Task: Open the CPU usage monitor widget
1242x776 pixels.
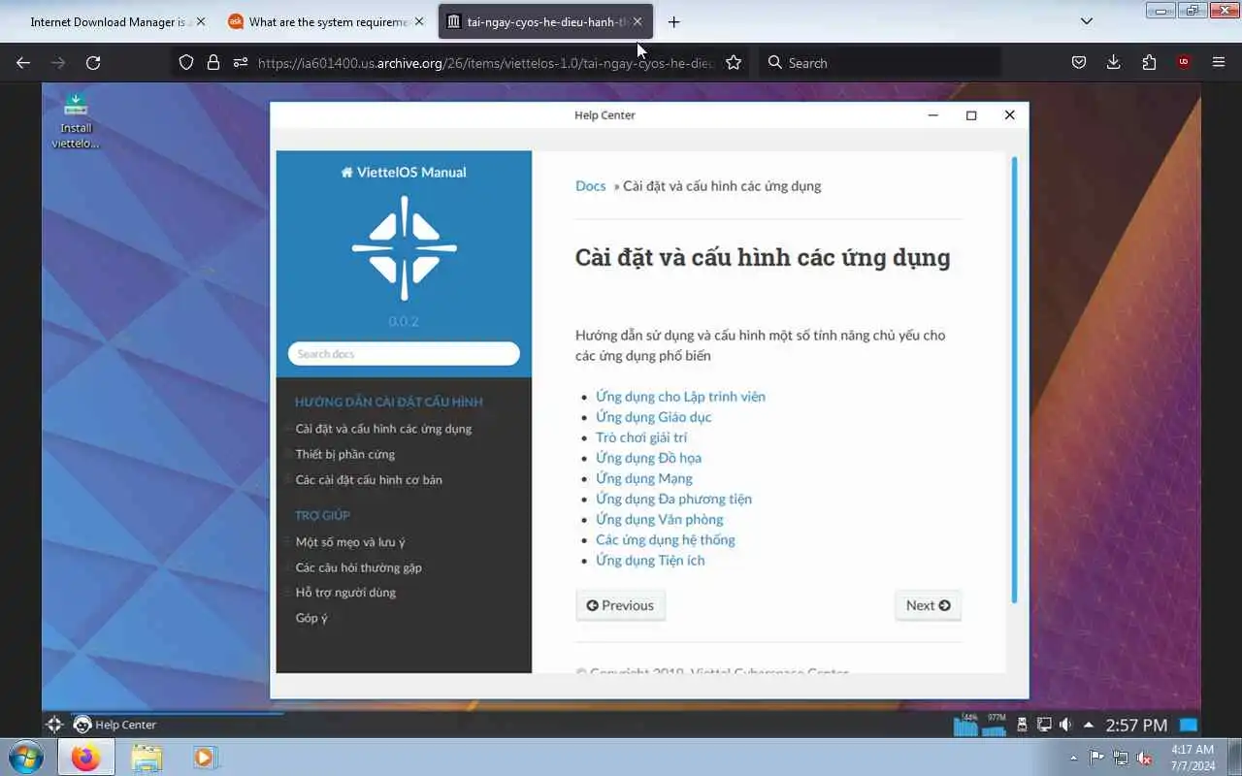Action: click(966, 724)
